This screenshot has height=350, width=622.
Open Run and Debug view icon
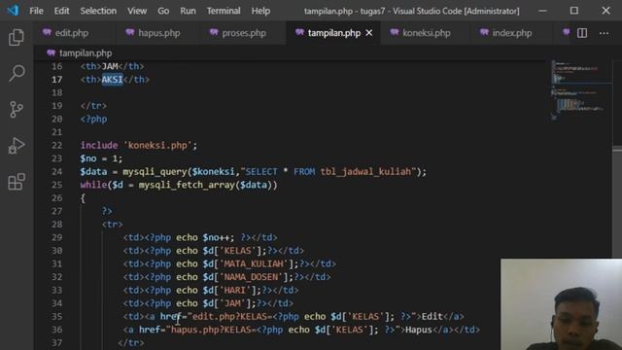point(17,145)
